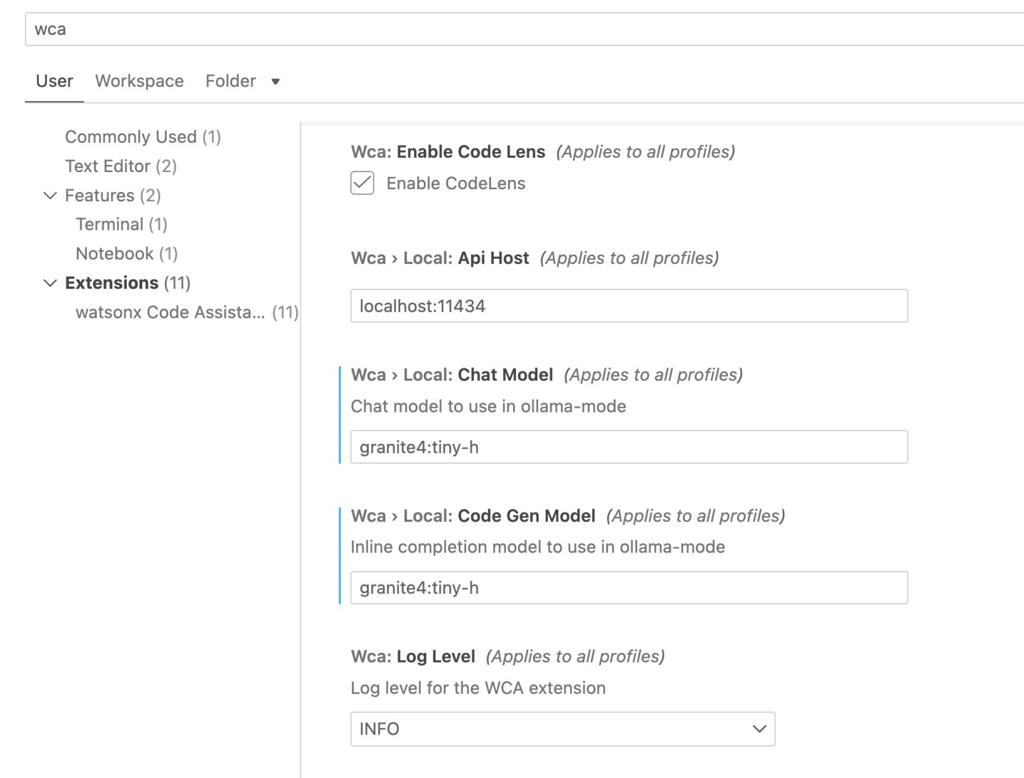
Task: Switch to the User settings tab
Action: (x=55, y=81)
